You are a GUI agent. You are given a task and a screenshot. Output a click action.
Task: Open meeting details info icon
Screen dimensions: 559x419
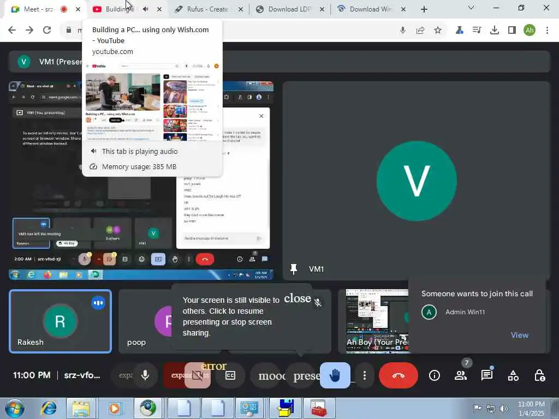coord(434,375)
